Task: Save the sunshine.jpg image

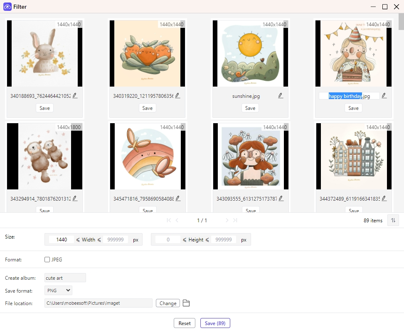Action: 250,108
